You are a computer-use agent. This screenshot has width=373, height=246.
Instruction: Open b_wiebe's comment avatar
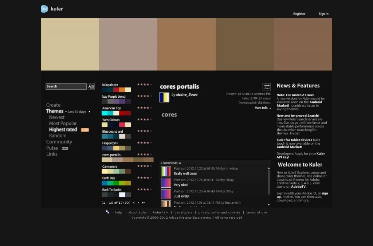166,171
